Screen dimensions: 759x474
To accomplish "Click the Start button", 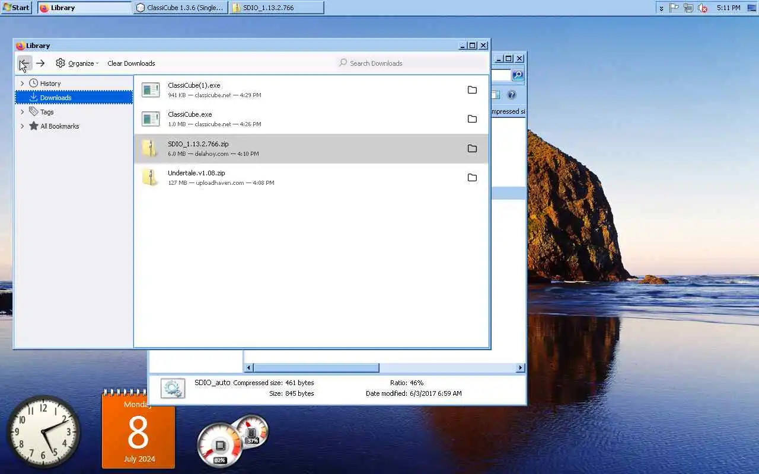I will click(x=16, y=8).
